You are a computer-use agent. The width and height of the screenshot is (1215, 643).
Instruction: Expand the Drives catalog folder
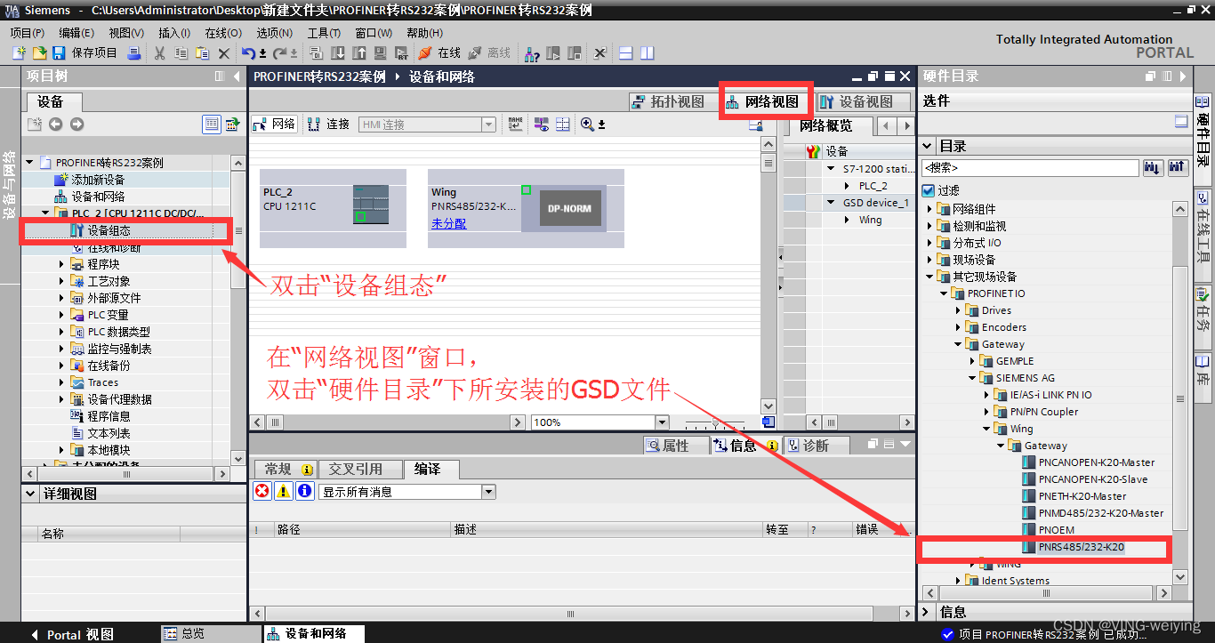pyautogui.click(x=959, y=310)
